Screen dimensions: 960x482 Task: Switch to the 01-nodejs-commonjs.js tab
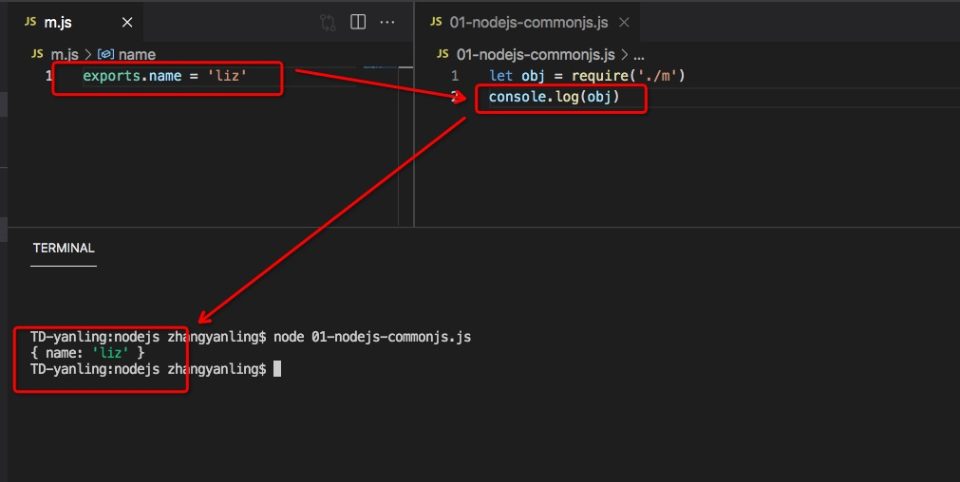[528, 23]
